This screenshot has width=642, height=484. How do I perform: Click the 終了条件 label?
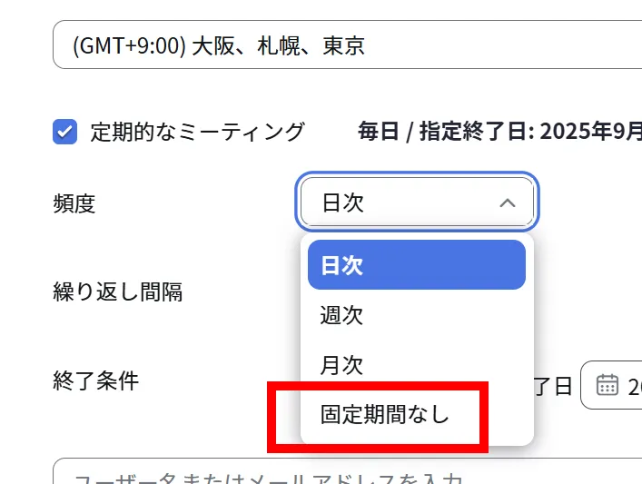[x=96, y=380]
